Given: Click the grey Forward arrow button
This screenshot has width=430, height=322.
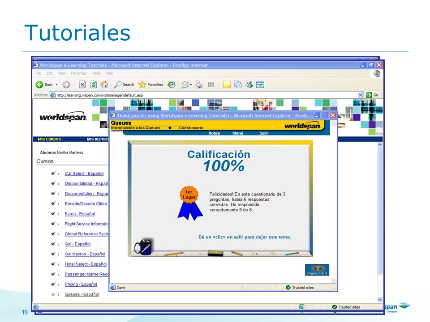Looking at the screenshot, I should [66, 85].
